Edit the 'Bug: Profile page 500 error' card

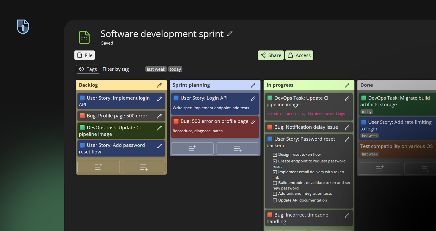click(x=159, y=116)
